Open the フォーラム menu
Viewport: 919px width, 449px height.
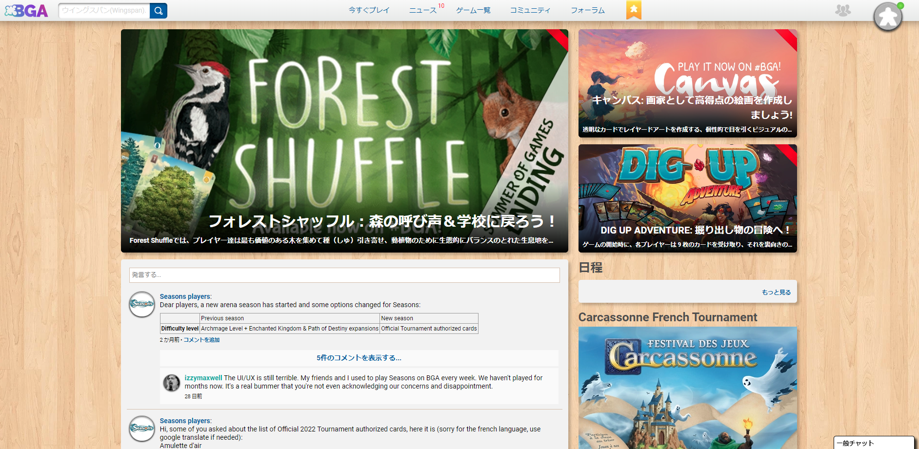click(x=588, y=10)
